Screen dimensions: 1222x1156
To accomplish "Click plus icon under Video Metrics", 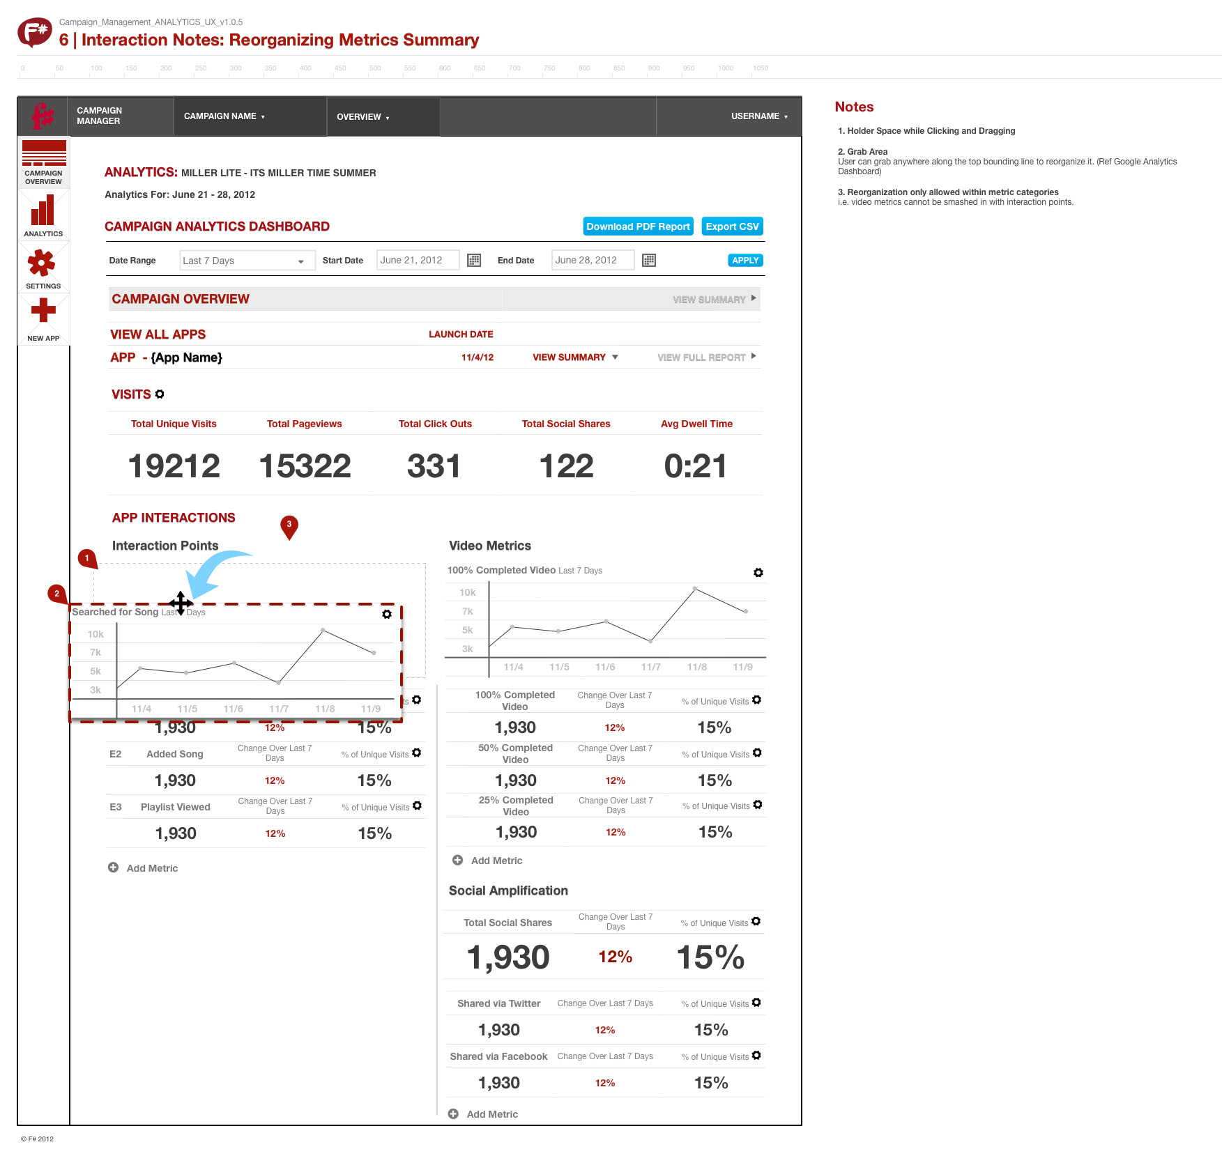I will (457, 860).
